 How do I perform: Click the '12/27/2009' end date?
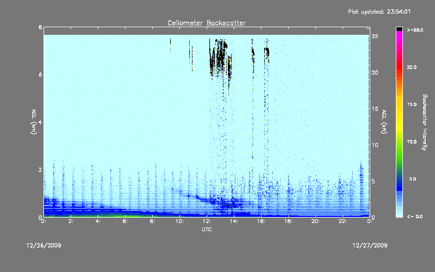point(370,245)
